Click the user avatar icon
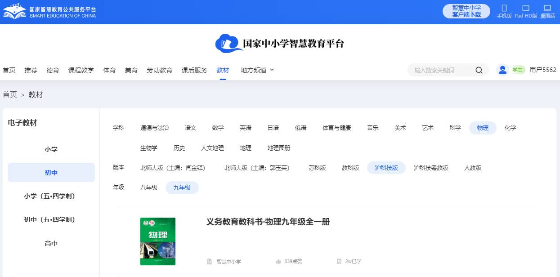The image size is (560, 277). click(x=502, y=70)
